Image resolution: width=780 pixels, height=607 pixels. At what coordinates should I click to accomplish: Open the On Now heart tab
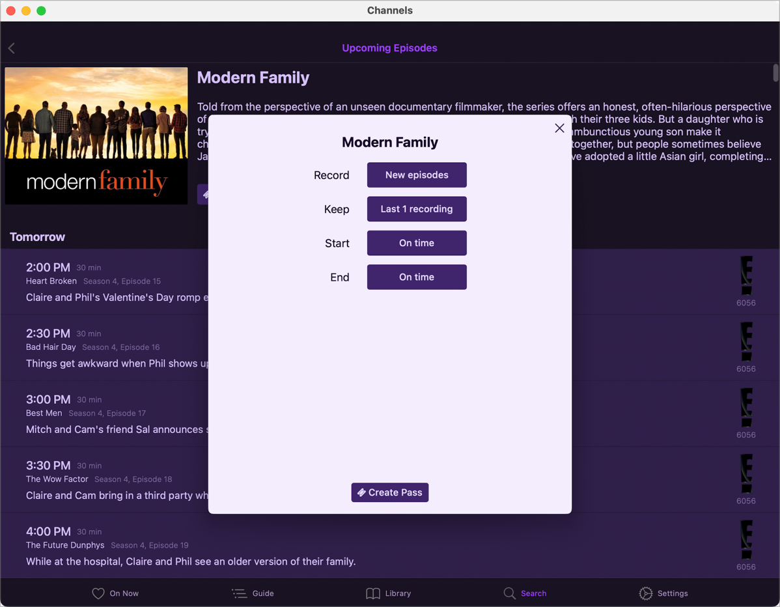[115, 593]
